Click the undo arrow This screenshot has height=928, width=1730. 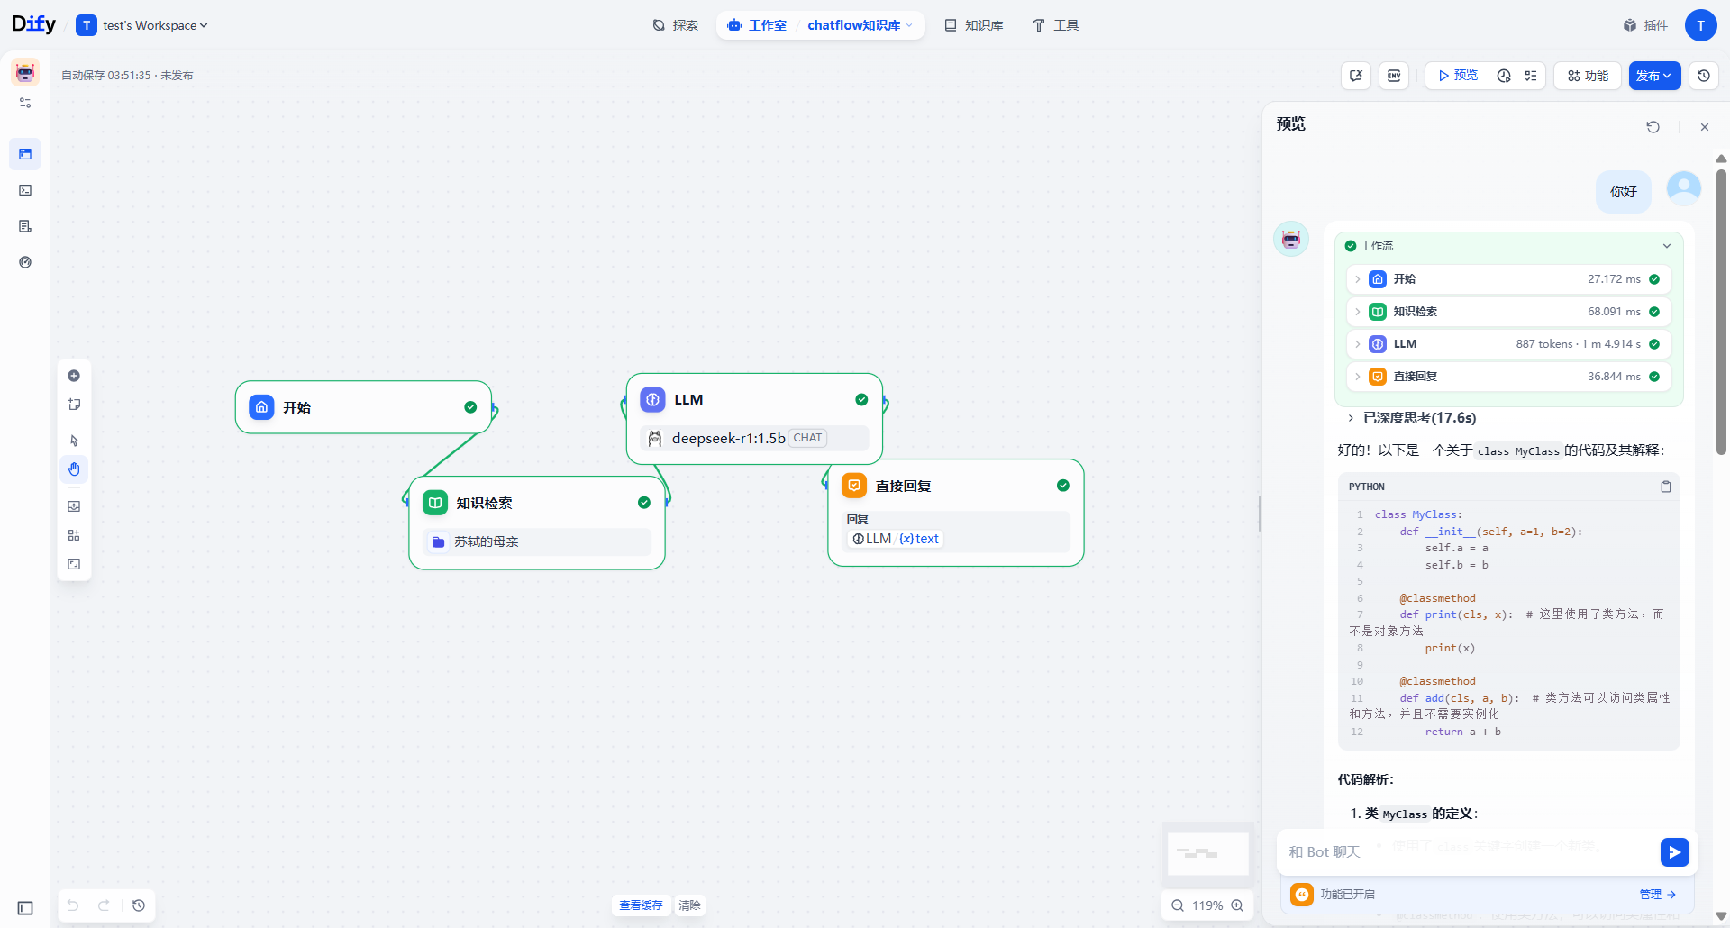74,905
